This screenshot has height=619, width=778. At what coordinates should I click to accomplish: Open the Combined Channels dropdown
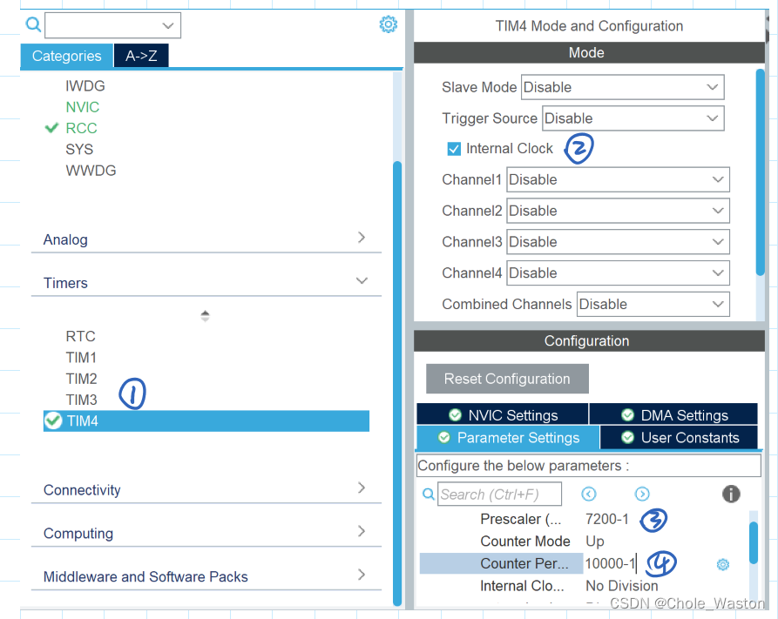(x=653, y=304)
